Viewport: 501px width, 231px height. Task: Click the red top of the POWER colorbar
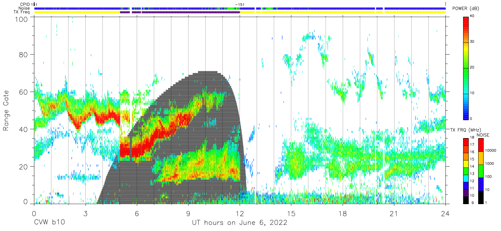[466, 20]
